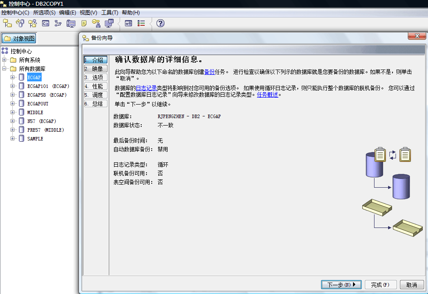Screen dimensions: 428x294
Task: Expand the SAMPLE database node
Action: pyautogui.click(x=12, y=138)
